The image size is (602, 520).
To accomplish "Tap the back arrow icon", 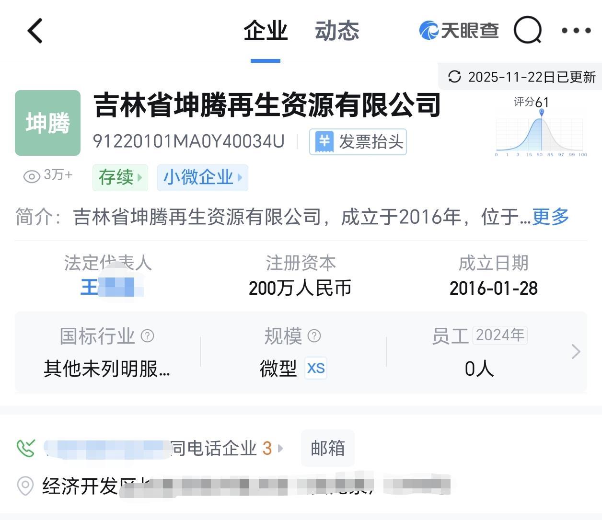I will 35,31.
